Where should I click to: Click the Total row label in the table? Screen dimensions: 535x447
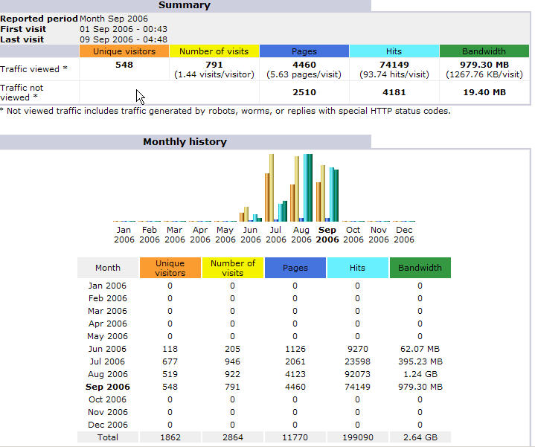click(x=108, y=437)
